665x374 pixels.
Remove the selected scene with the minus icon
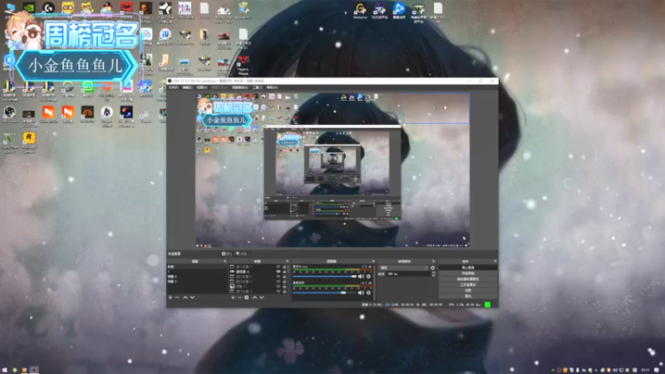coord(177,298)
